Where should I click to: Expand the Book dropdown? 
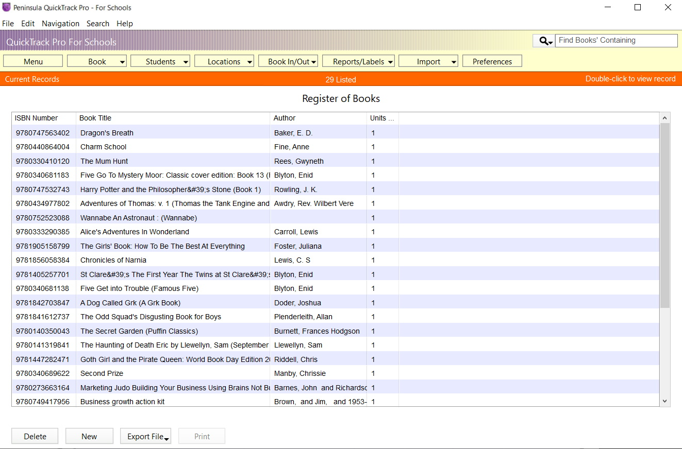[97, 61]
